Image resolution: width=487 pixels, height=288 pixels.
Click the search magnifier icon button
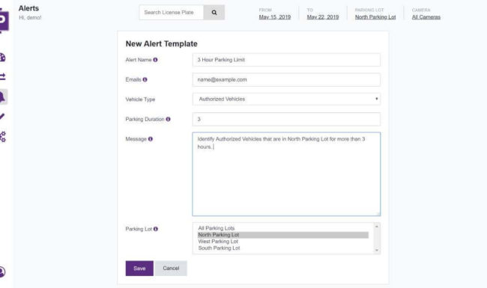[214, 13]
